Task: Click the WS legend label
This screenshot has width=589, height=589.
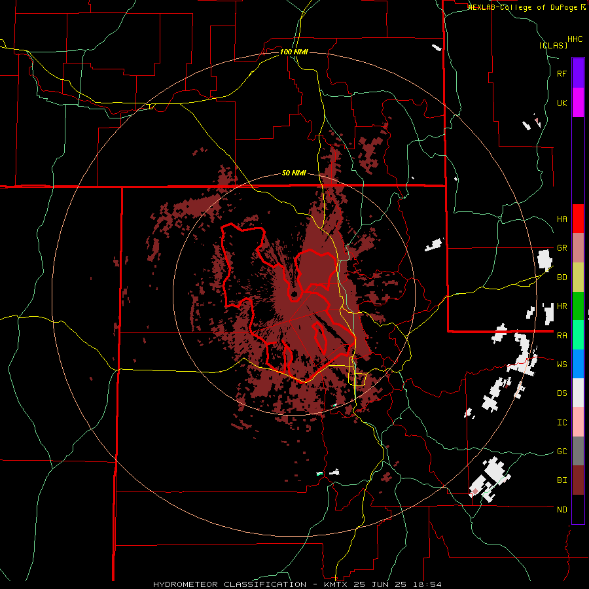Action: (562, 365)
